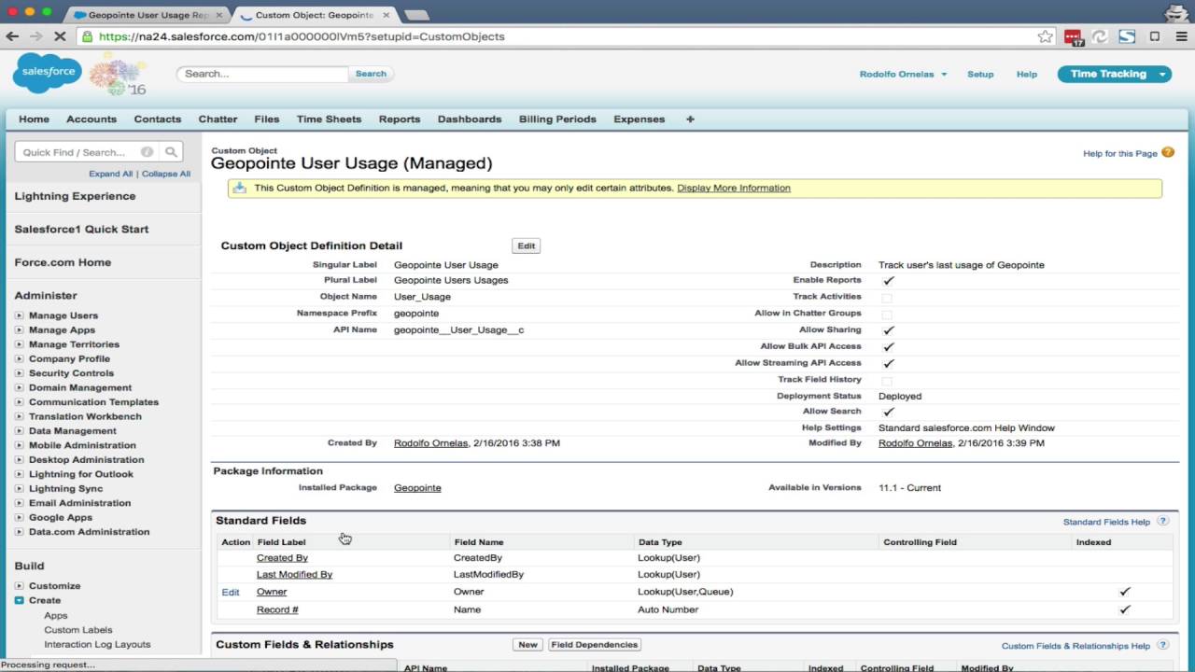Expand the Customize tree node
The image size is (1195, 672).
pyautogui.click(x=19, y=586)
